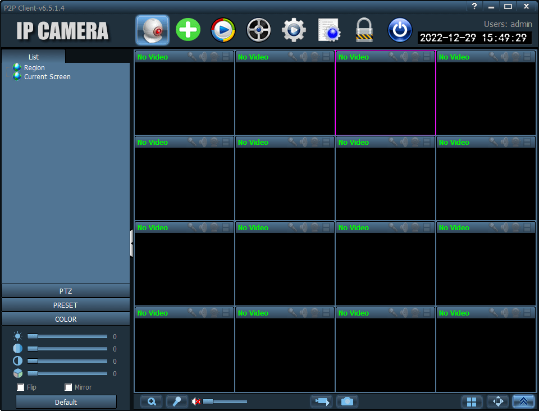Click the blue power logout icon
Image resolution: width=539 pixels, height=411 pixels.
pos(399,30)
